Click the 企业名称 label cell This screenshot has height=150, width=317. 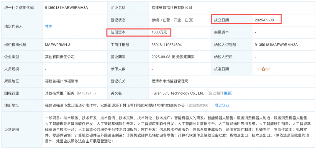[128, 8]
